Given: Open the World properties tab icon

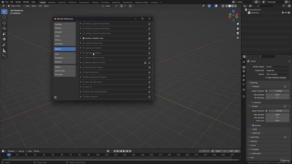Looking at the screenshot, I should click(x=244, y=84).
